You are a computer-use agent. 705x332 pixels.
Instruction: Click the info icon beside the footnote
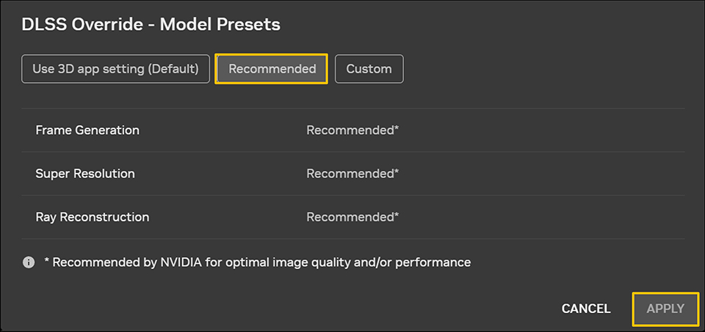click(x=29, y=262)
